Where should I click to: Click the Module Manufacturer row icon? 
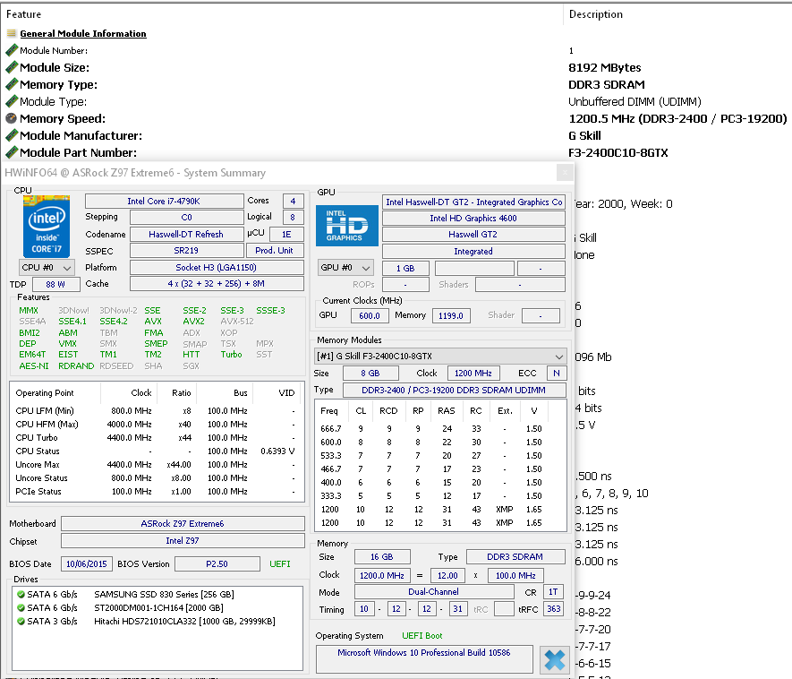click(x=12, y=135)
